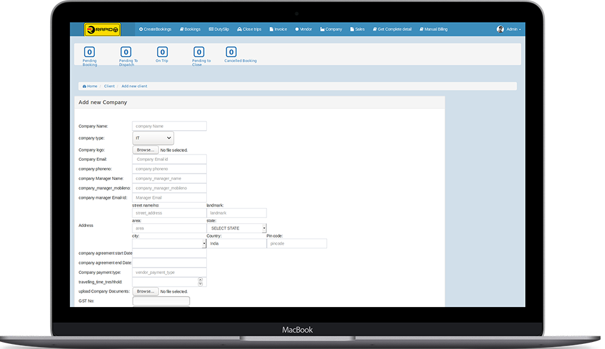This screenshot has width=605, height=349.
Task: Click the Pending Booking counter
Action: point(90,52)
